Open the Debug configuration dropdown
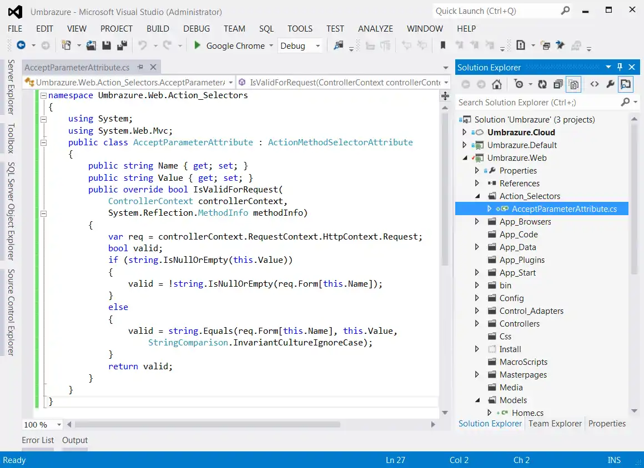 pos(318,45)
